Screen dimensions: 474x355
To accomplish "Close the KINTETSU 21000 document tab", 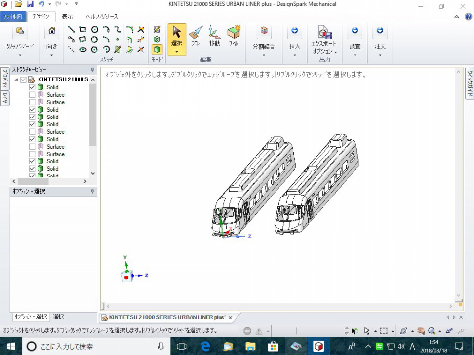I will coord(231,318).
